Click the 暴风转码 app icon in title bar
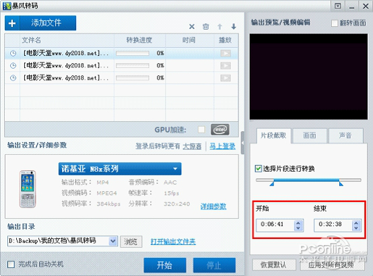The height and width of the screenshot is (276, 373). 7,6
